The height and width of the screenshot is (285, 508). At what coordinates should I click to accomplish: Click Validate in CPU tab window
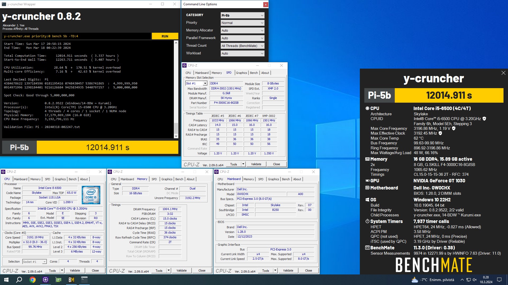click(75, 270)
